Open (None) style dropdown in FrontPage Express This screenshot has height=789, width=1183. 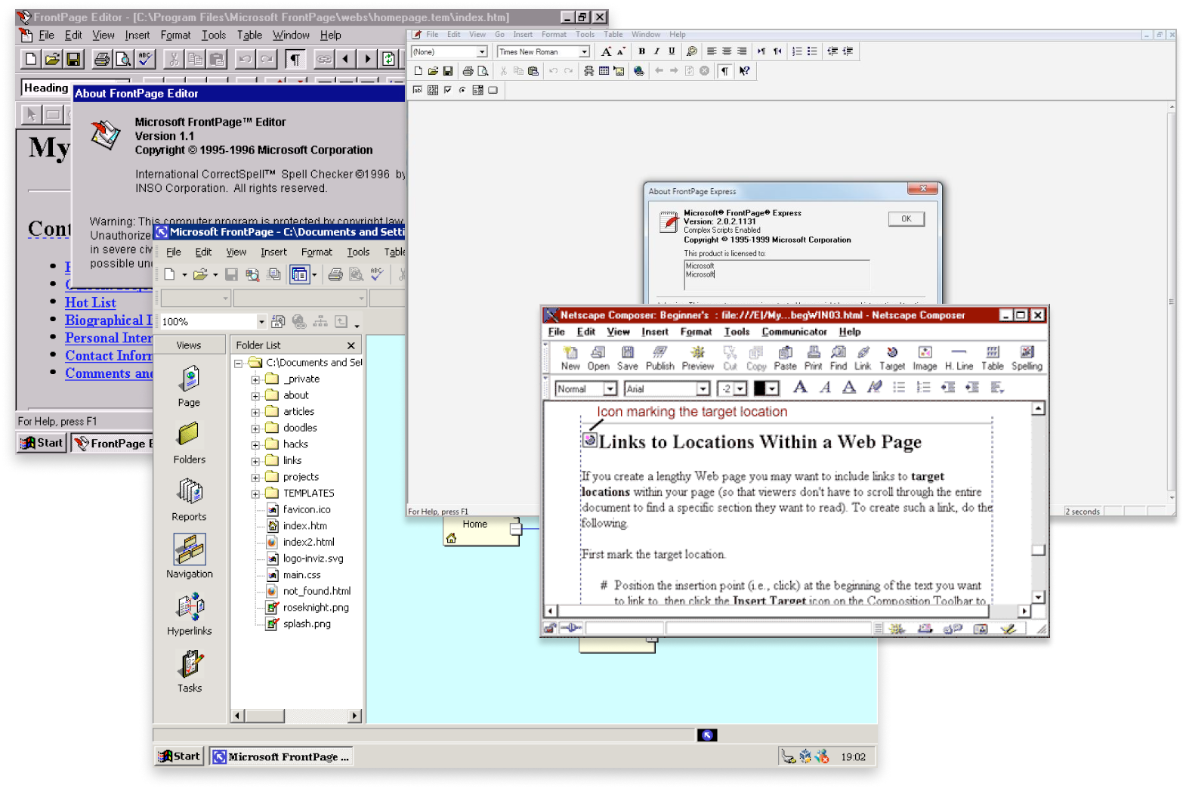pyautogui.click(x=482, y=52)
